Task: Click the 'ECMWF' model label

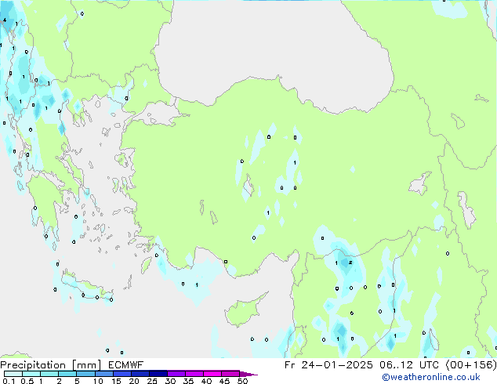Action: click(x=125, y=365)
